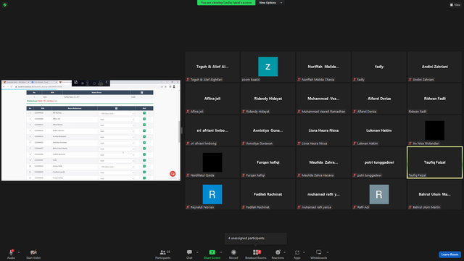Select the Muhammad Vearell Ramadhan tile
Viewport: 464px width, 261px height.
[x=323, y=99]
